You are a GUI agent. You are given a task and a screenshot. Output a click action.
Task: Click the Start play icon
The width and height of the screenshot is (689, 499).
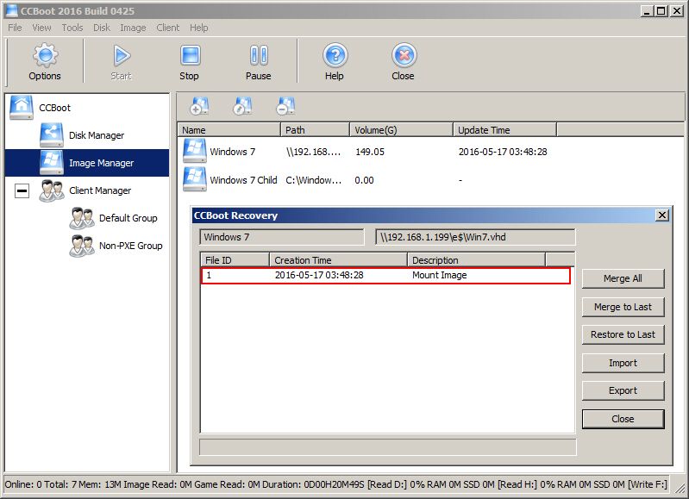coord(122,55)
